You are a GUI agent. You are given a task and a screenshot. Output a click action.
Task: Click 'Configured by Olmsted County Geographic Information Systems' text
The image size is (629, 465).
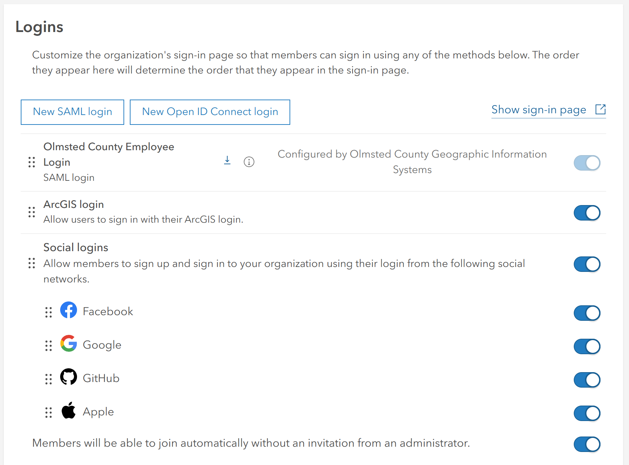click(x=412, y=162)
